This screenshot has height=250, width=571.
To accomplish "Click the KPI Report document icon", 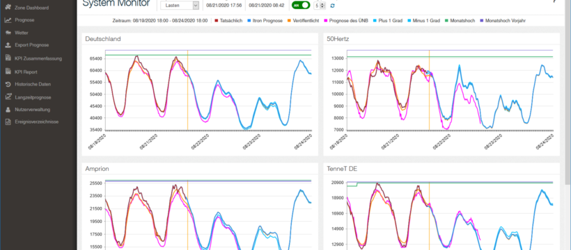I will tap(8, 72).
